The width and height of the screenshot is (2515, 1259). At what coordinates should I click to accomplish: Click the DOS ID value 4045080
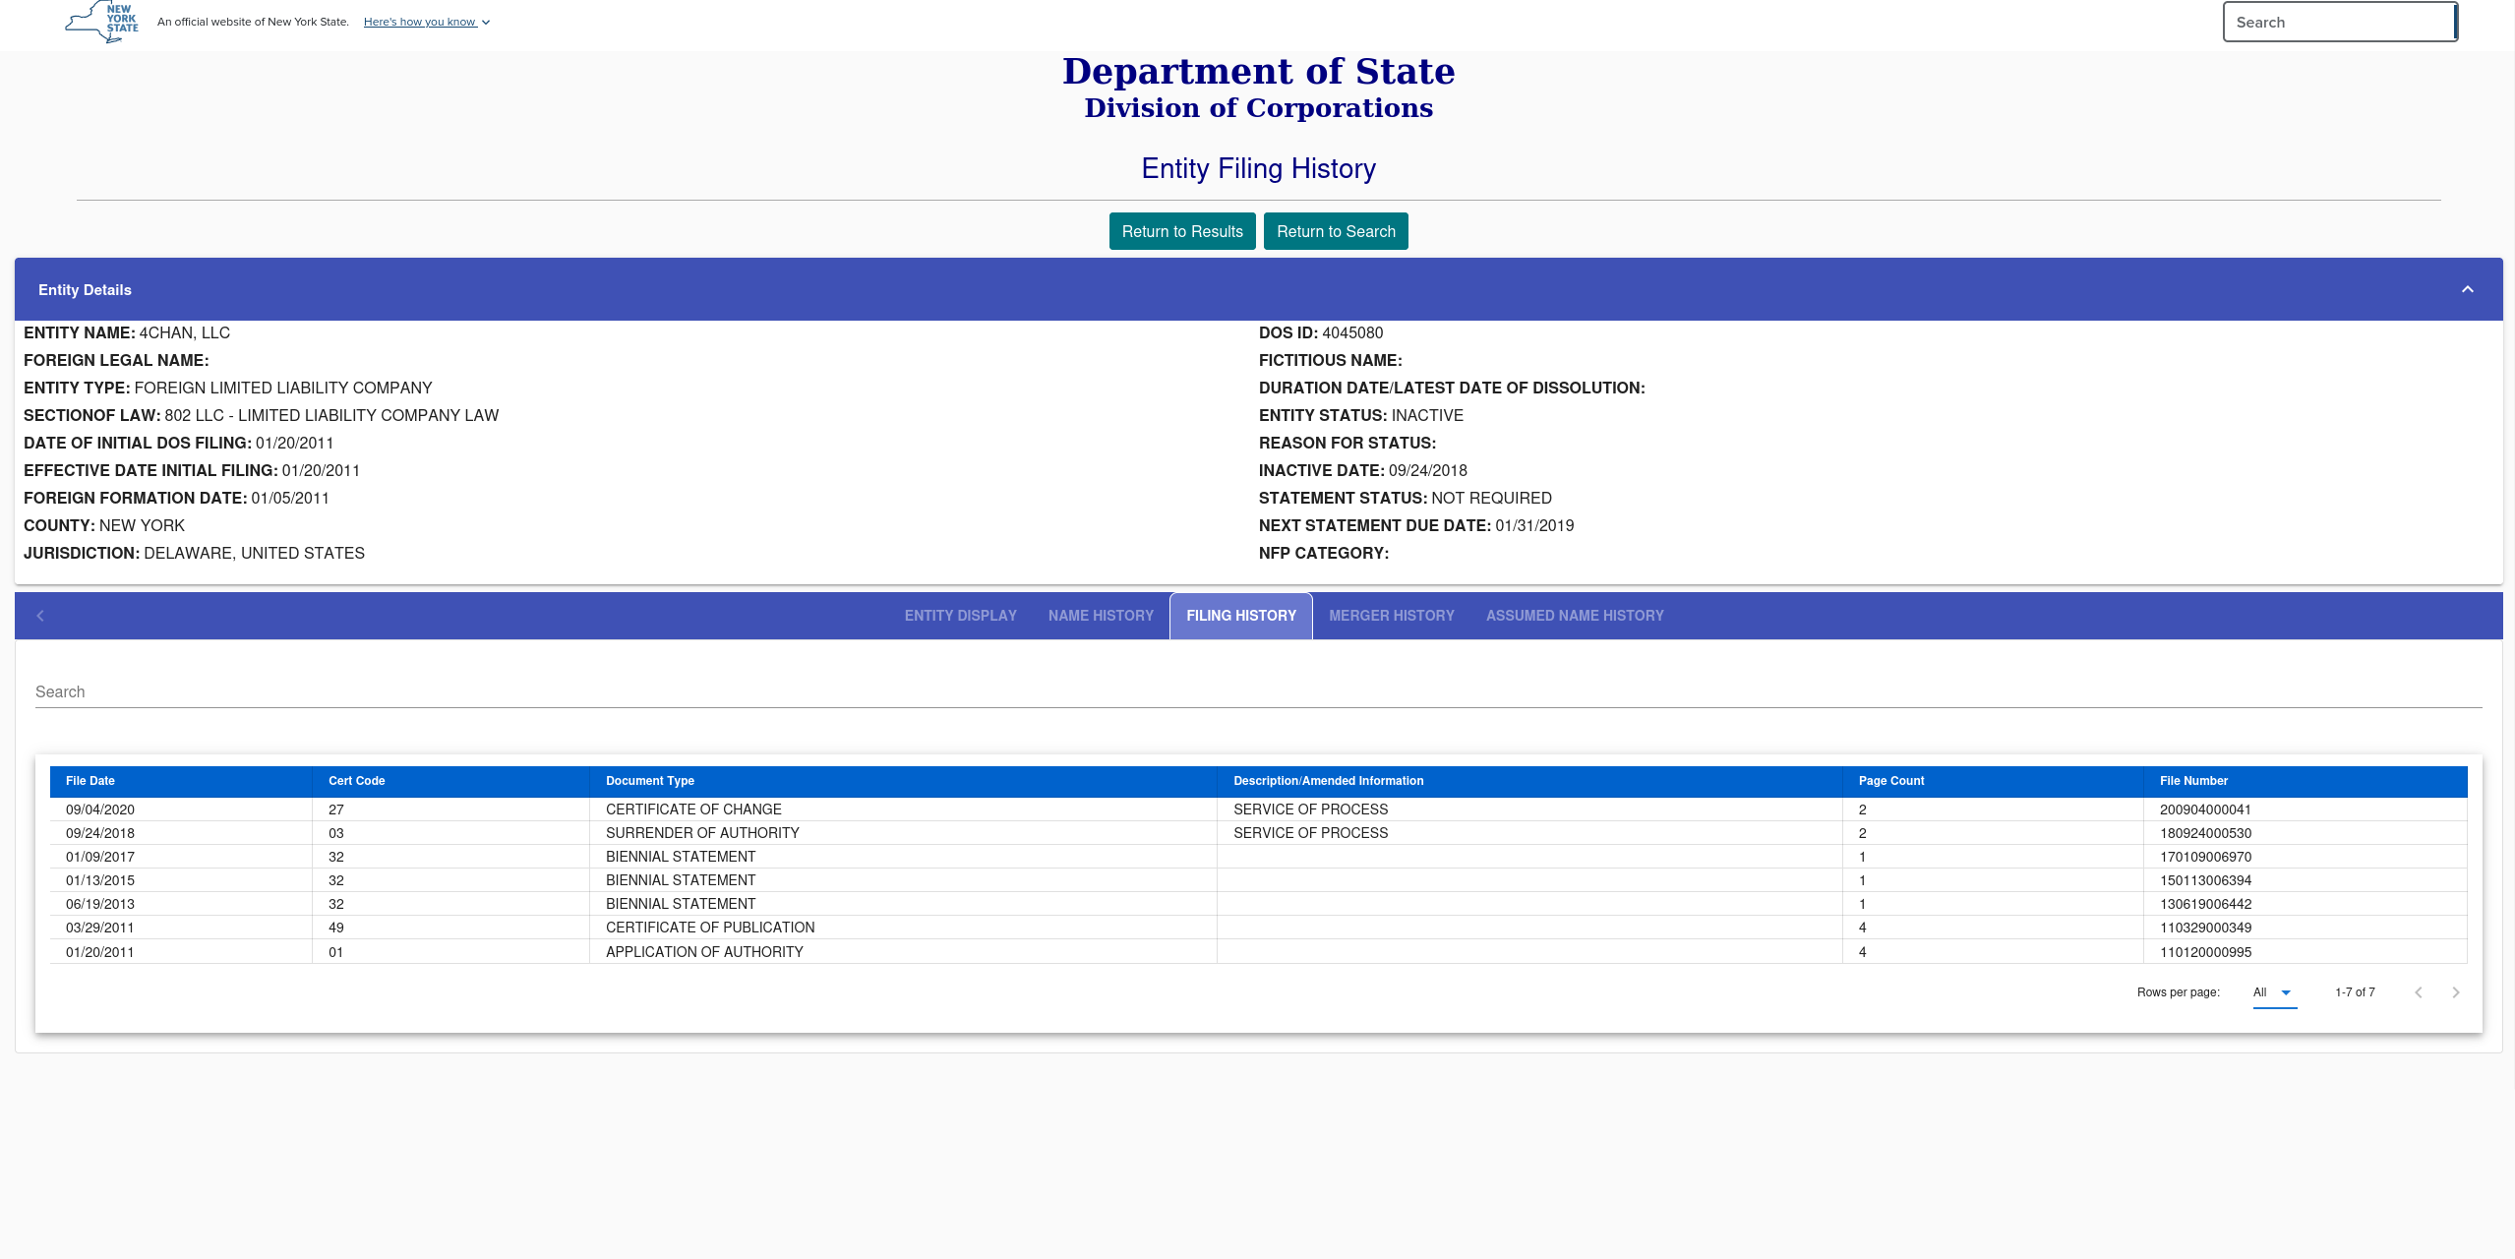1352,332
